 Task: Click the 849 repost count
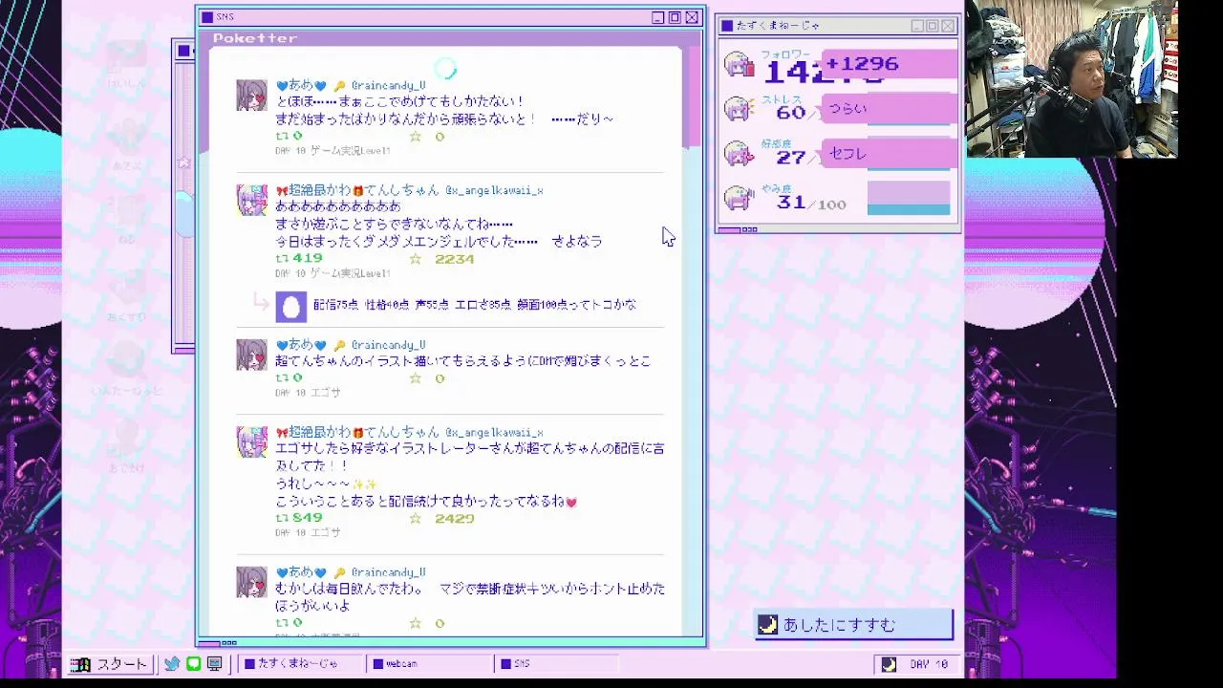pyautogui.click(x=308, y=518)
